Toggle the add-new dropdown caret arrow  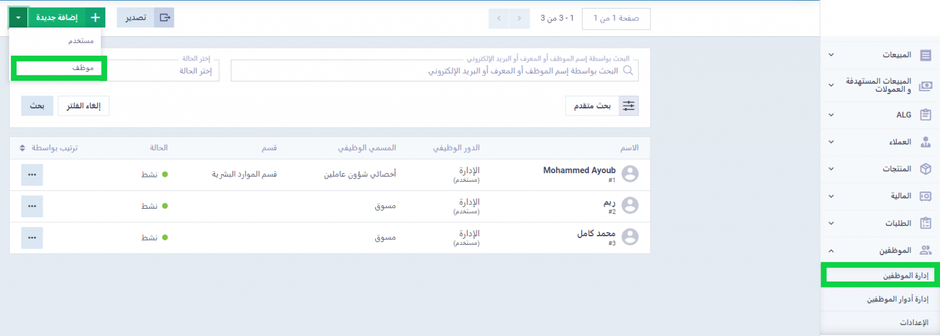click(18, 18)
